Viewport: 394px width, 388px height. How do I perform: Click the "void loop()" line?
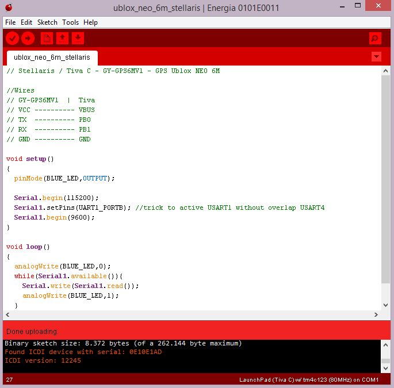tap(28, 247)
